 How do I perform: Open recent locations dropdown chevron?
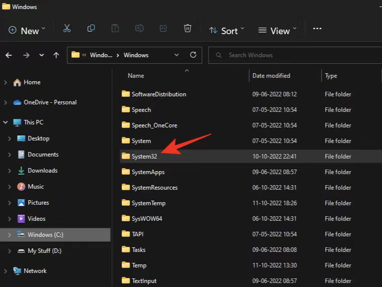[x=42, y=55]
